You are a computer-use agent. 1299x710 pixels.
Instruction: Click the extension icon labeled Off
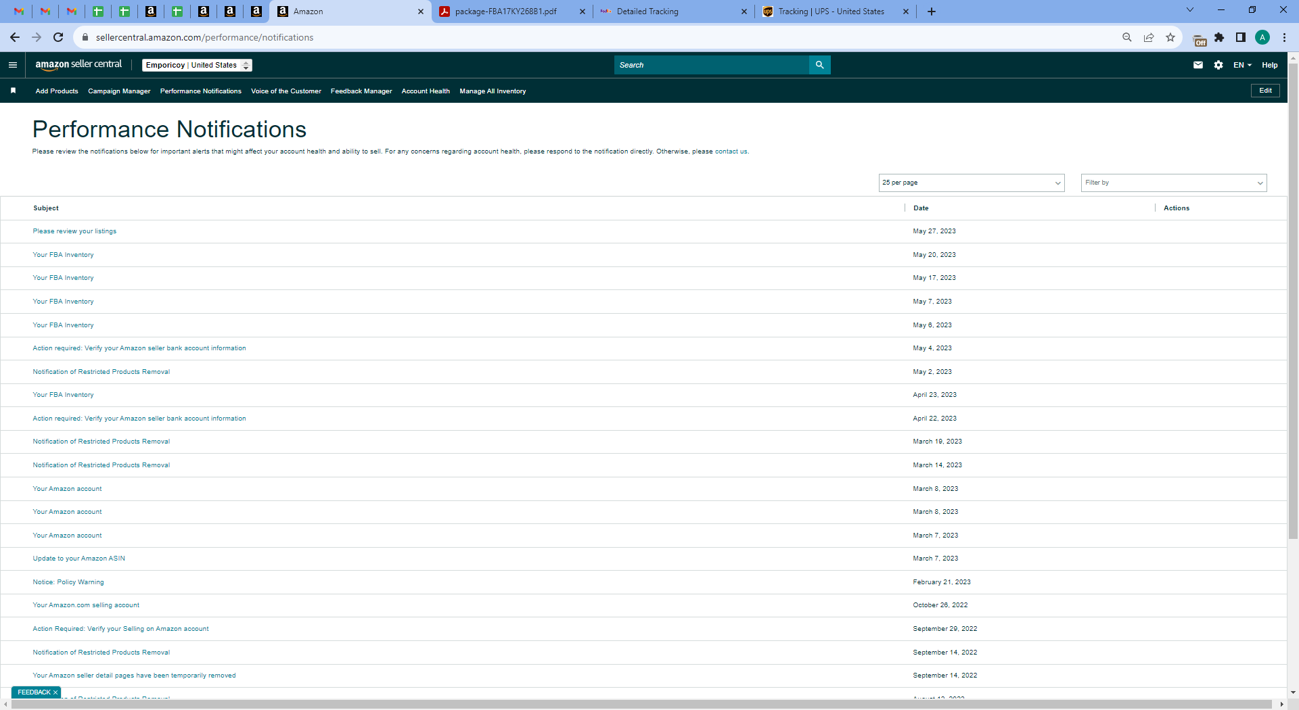pyautogui.click(x=1200, y=40)
